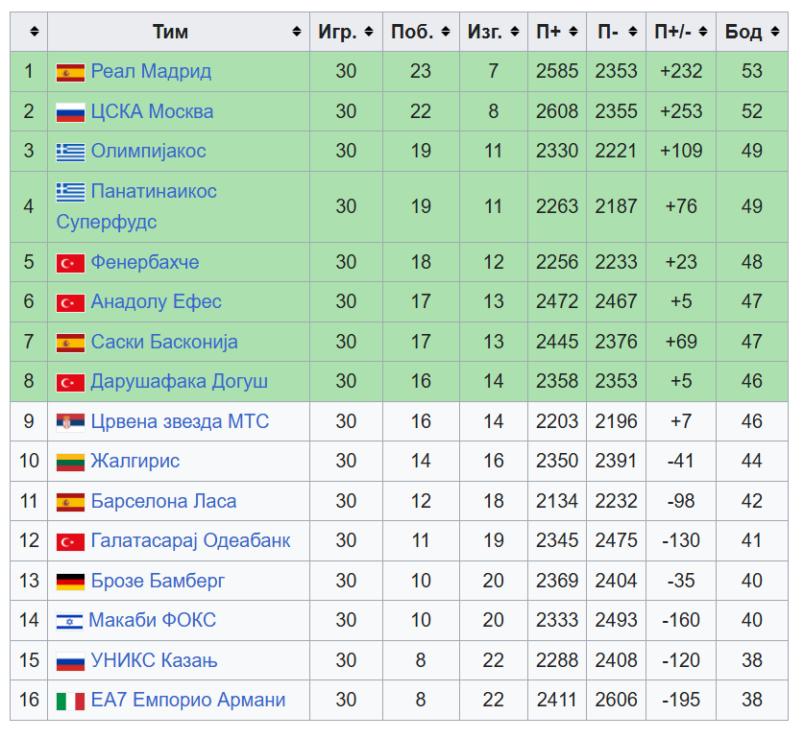Screen dimensions: 804x739
Task: Sort table by Тим column arrows
Action: [297, 32]
